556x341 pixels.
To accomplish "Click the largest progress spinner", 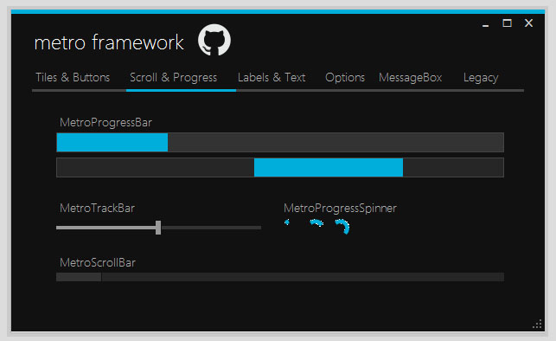I will [x=342, y=227].
